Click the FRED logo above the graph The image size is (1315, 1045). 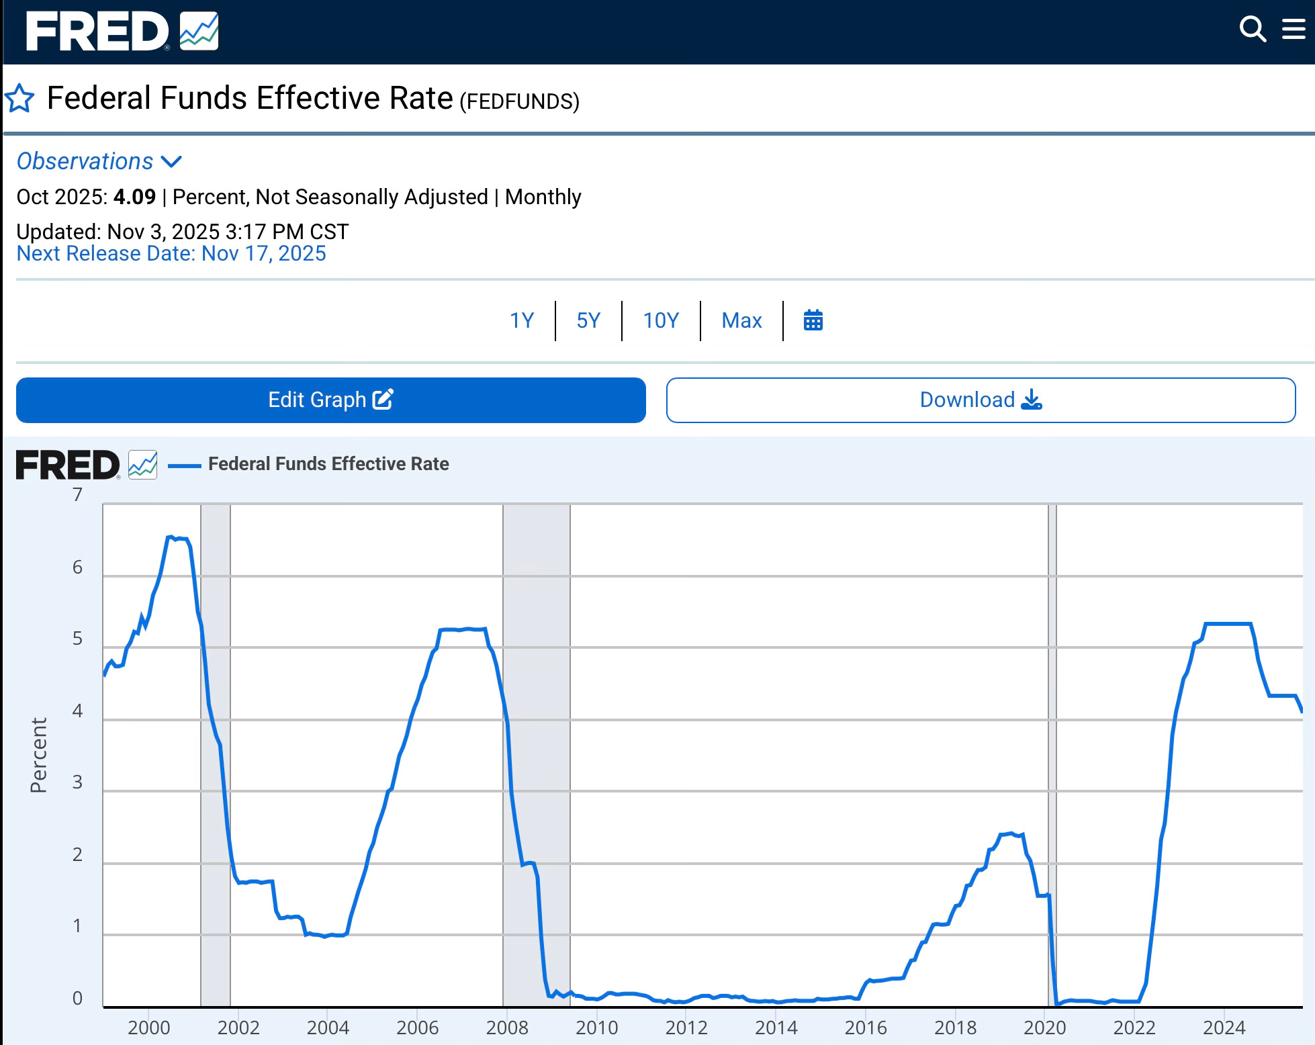(67, 465)
